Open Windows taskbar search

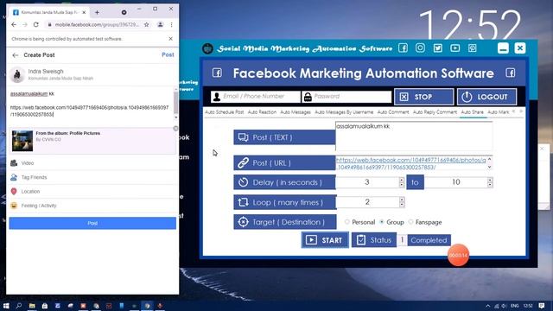(x=19, y=306)
